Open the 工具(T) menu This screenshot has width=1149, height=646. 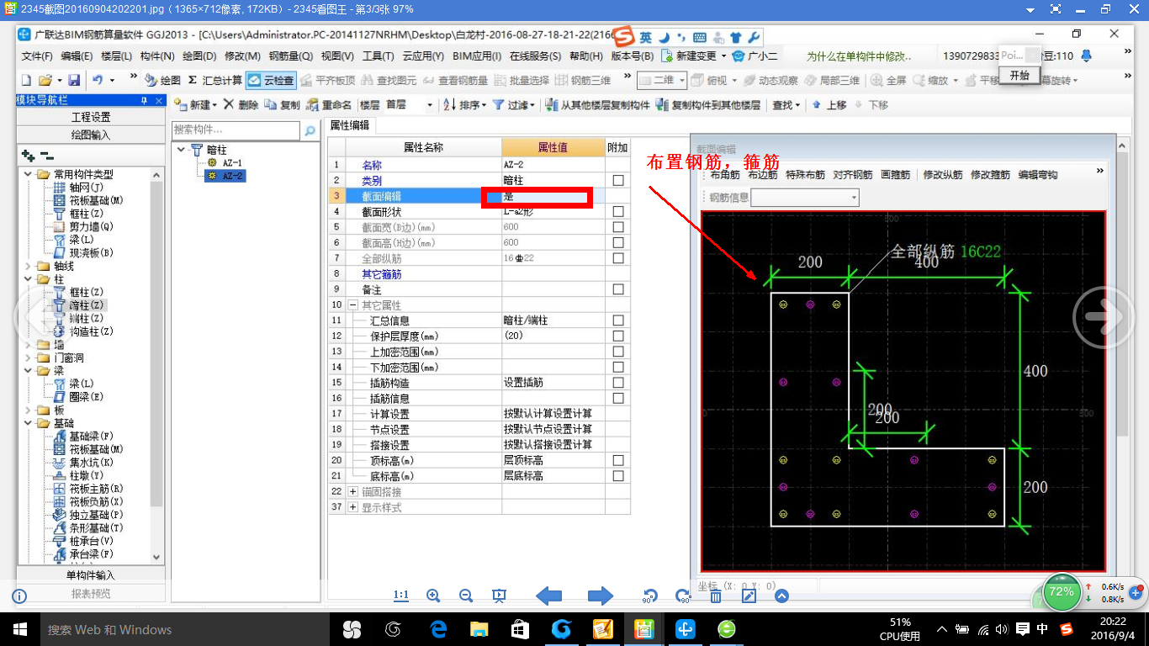coord(379,56)
